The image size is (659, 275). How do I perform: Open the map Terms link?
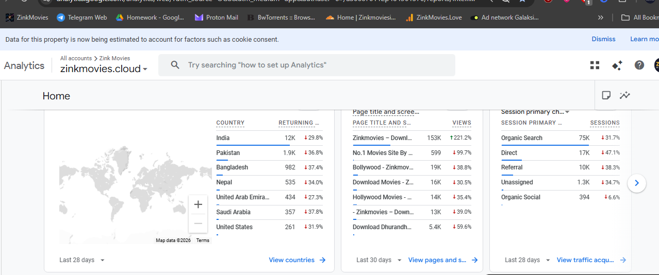click(203, 240)
